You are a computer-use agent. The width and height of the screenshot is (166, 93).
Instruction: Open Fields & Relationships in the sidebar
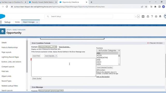(10, 48)
